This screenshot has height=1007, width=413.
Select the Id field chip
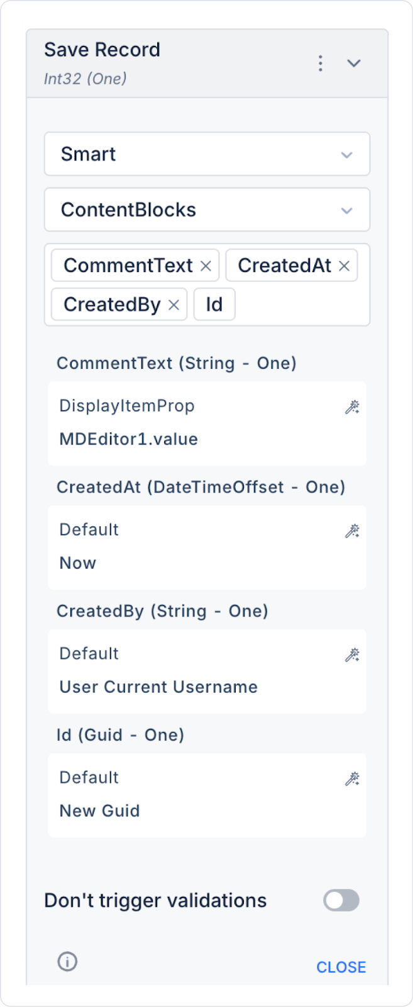[214, 305]
